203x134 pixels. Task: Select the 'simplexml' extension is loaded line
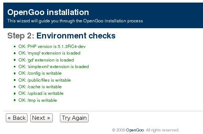(54, 67)
